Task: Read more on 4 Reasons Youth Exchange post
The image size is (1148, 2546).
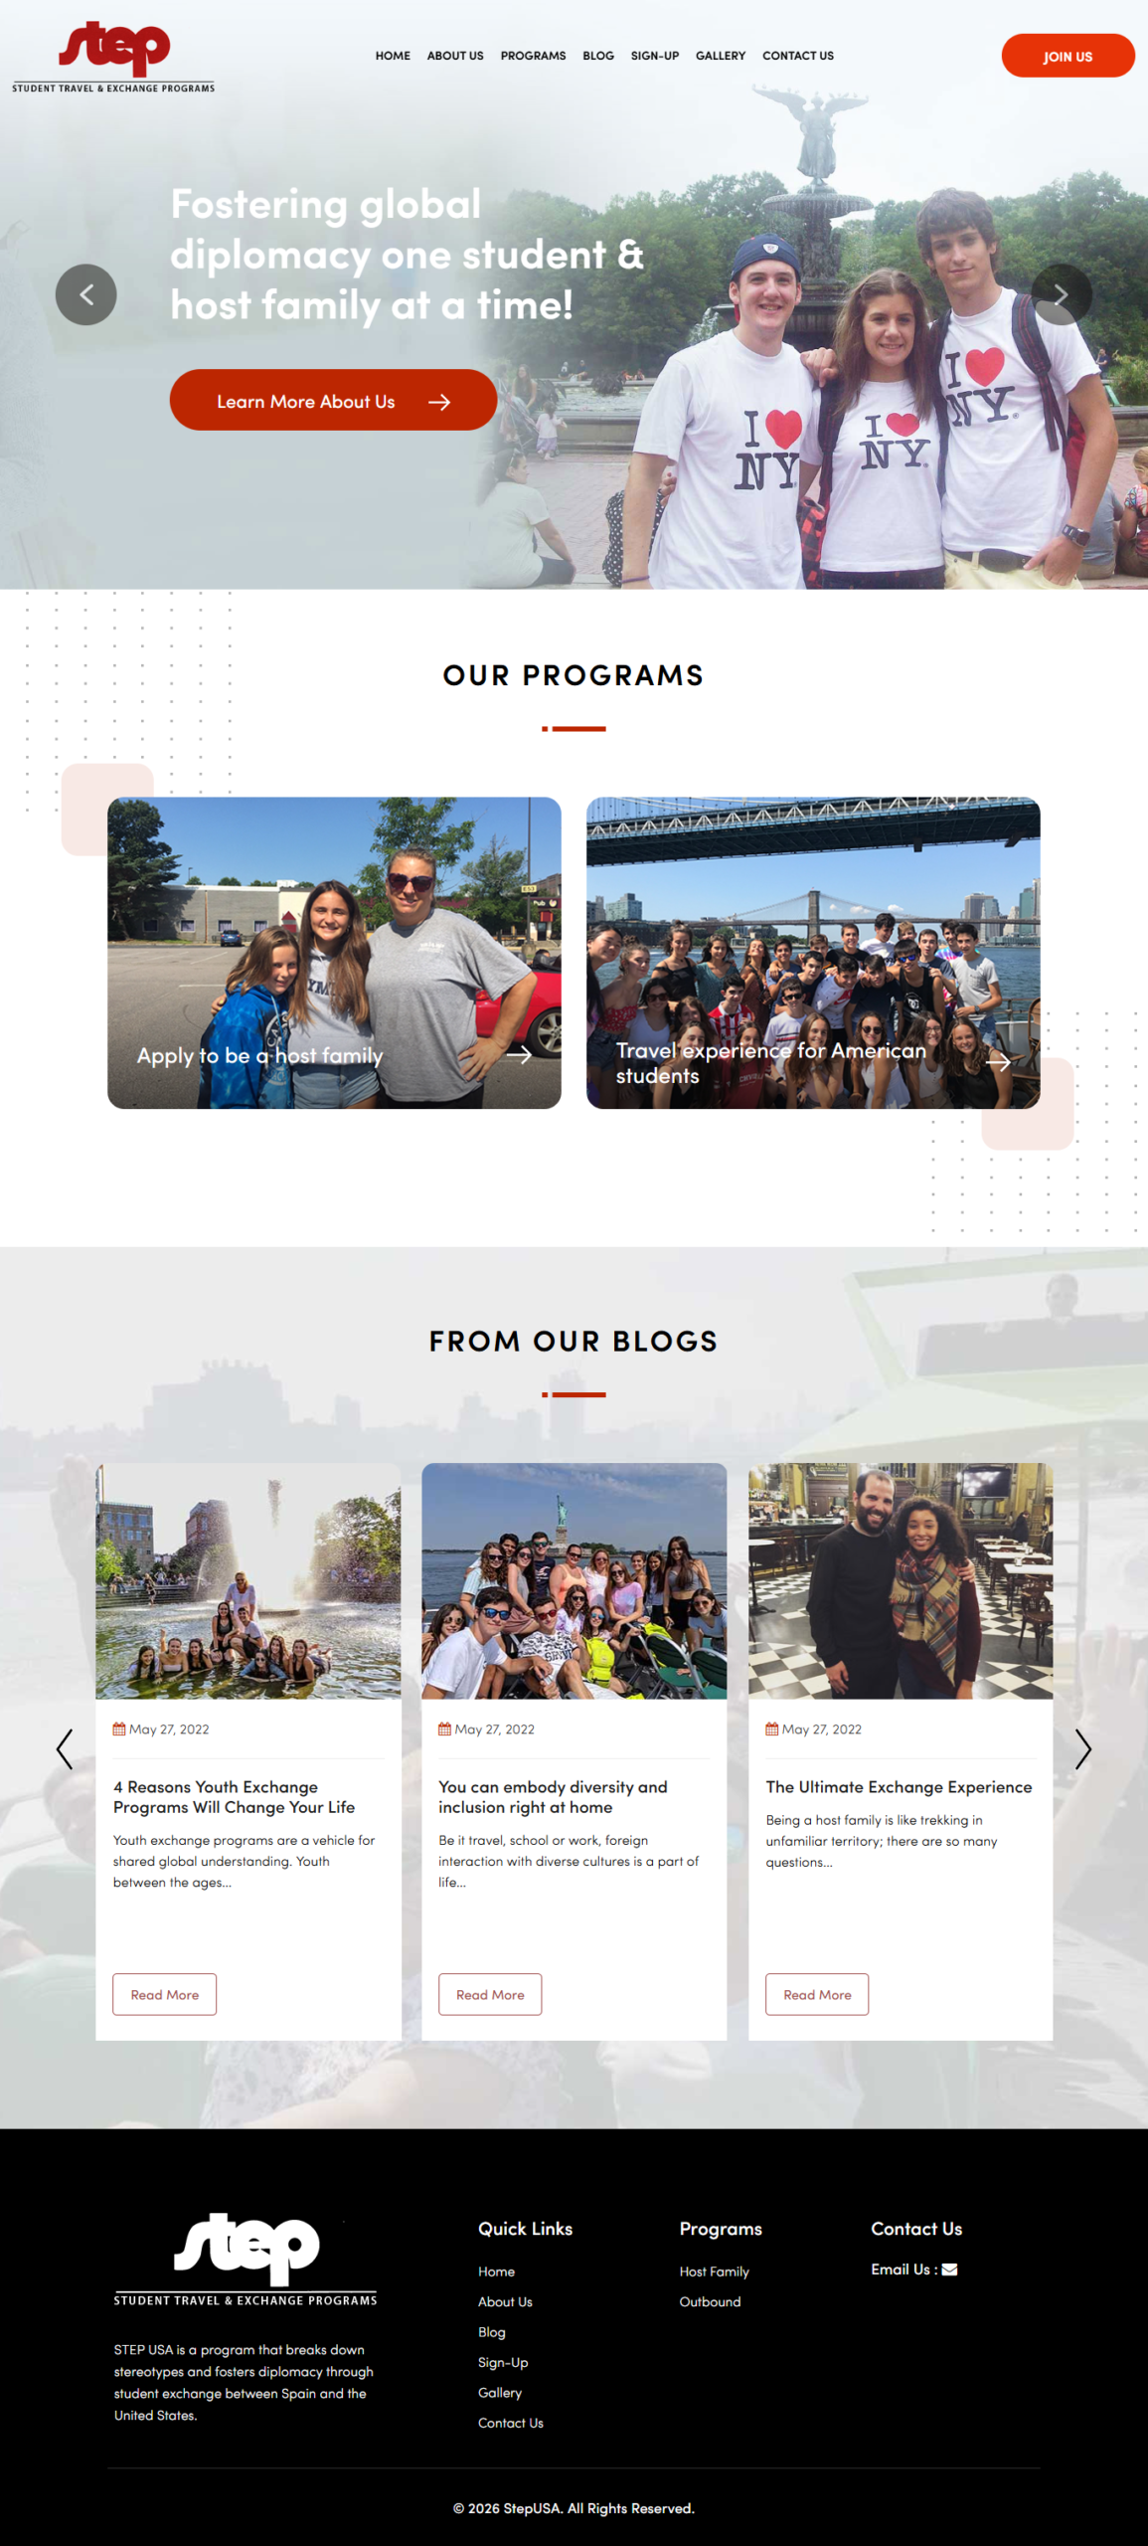Action: pos(164,1994)
